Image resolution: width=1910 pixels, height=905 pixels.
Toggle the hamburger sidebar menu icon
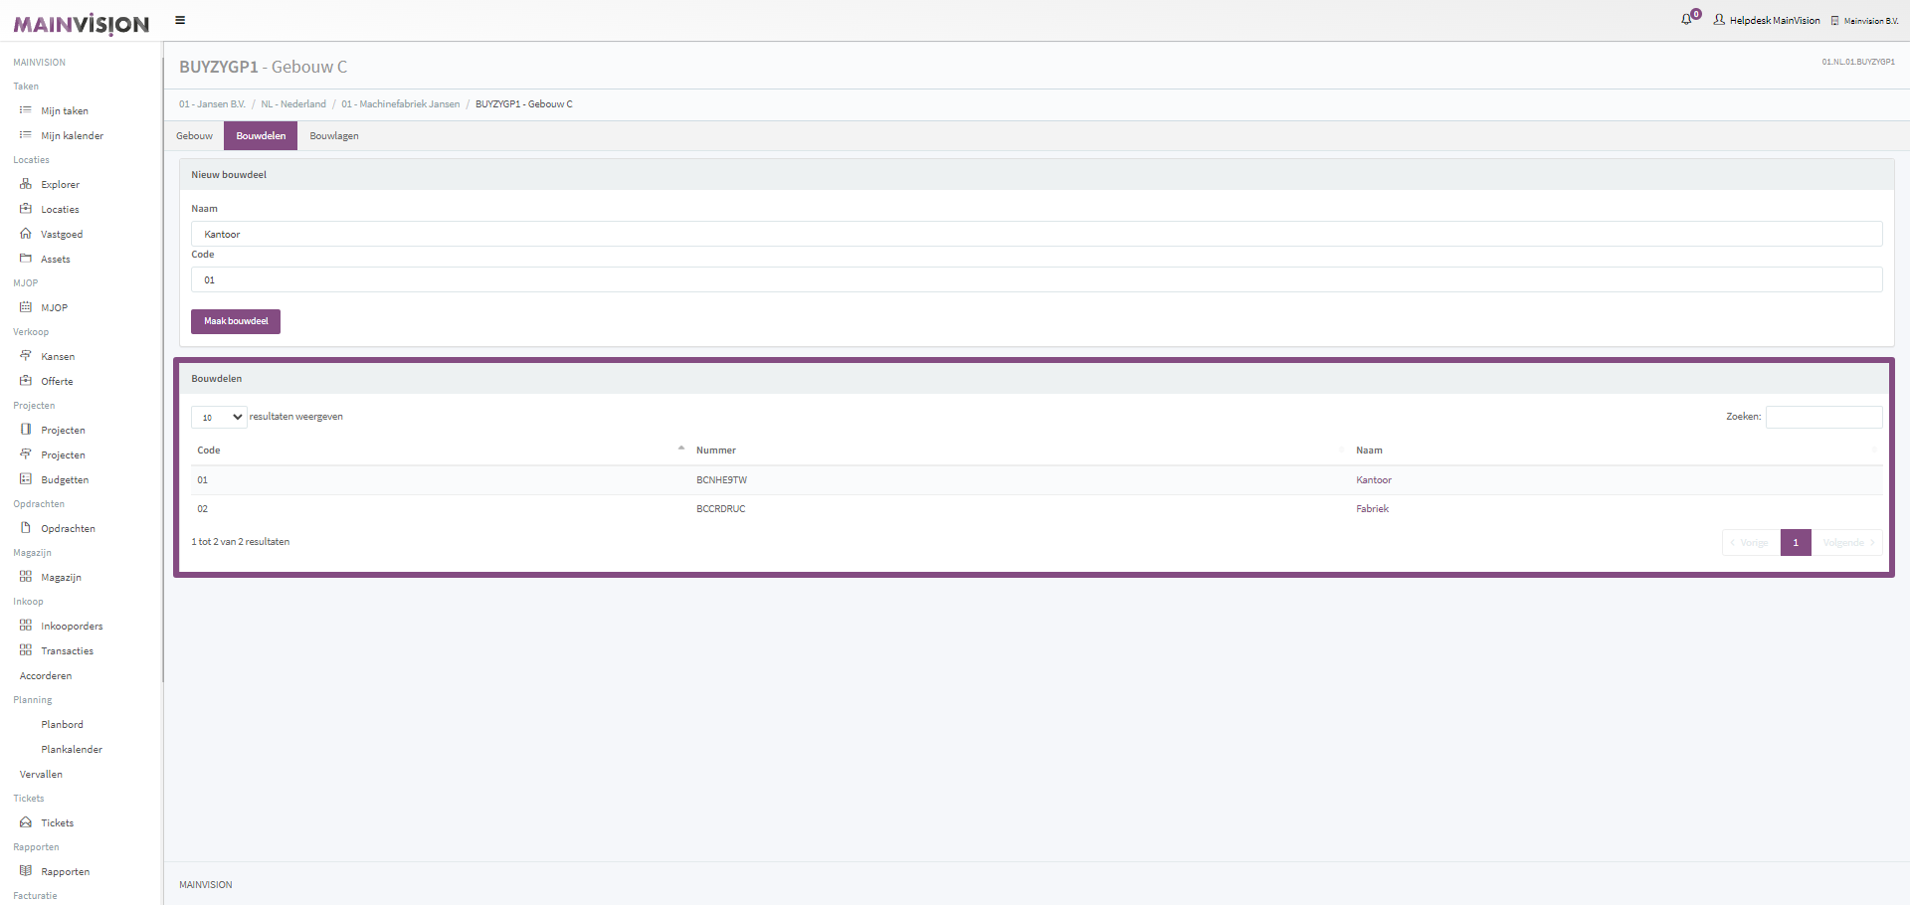coord(180,20)
